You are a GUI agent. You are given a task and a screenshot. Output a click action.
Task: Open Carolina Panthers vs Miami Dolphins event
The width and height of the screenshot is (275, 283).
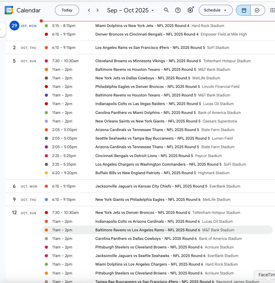(157, 112)
